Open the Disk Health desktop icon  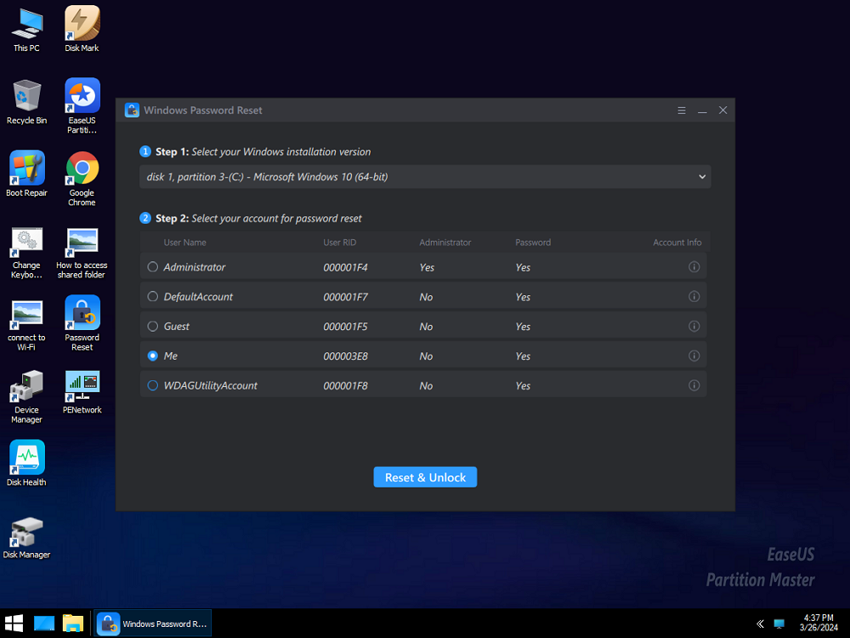click(x=26, y=459)
